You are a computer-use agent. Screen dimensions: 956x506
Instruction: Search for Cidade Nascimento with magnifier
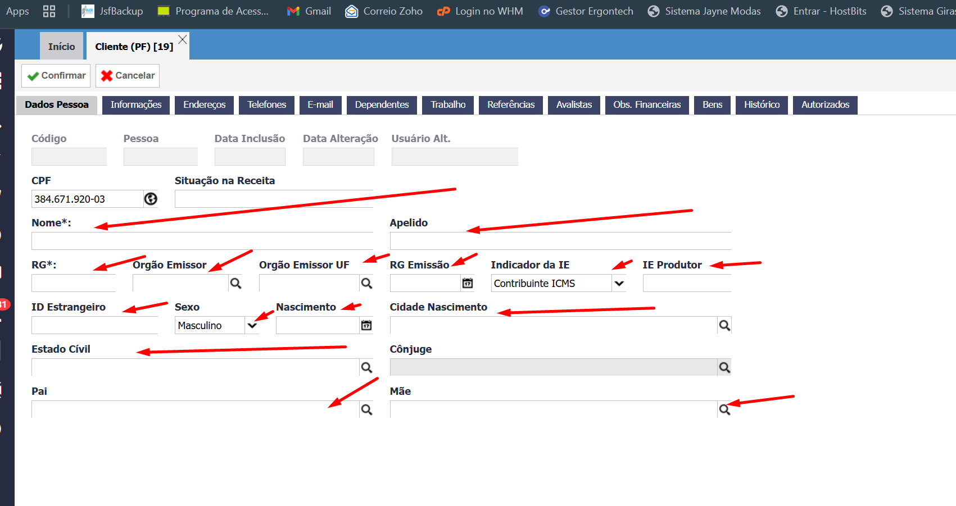pos(724,325)
